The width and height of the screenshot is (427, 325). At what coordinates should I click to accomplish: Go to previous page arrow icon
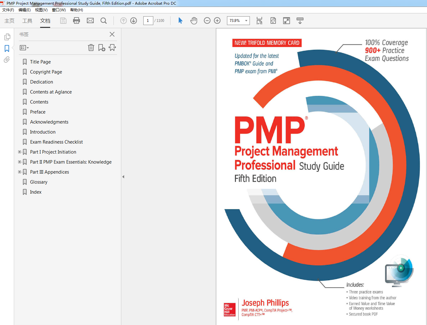pos(124,21)
